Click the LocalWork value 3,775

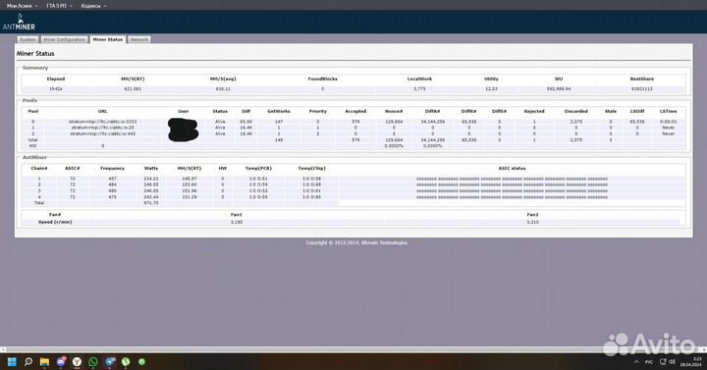[x=419, y=88]
